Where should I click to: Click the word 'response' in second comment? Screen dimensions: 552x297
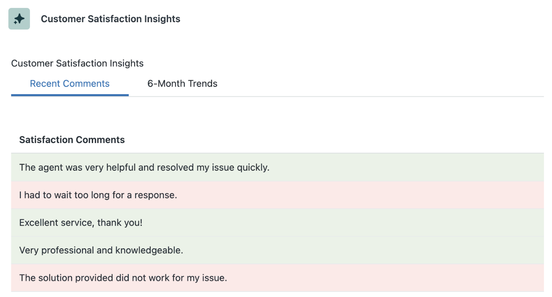point(154,195)
